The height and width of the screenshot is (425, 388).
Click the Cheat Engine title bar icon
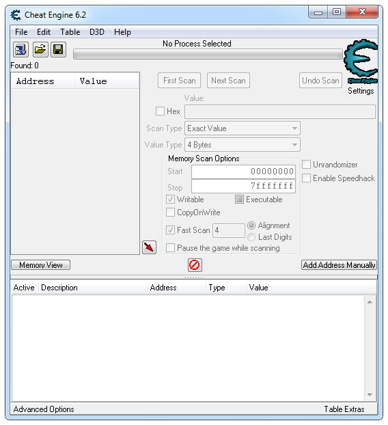[x=16, y=15]
